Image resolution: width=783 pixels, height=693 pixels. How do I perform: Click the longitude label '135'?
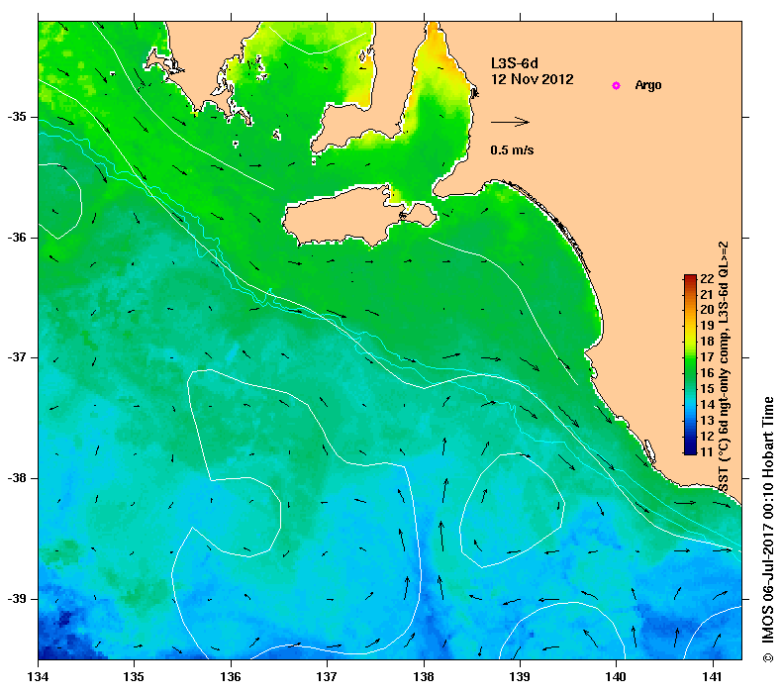tap(134, 676)
